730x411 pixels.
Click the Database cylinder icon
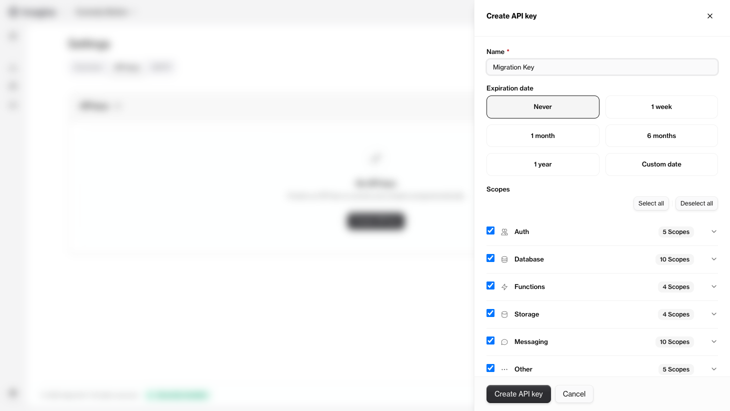pyautogui.click(x=504, y=259)
